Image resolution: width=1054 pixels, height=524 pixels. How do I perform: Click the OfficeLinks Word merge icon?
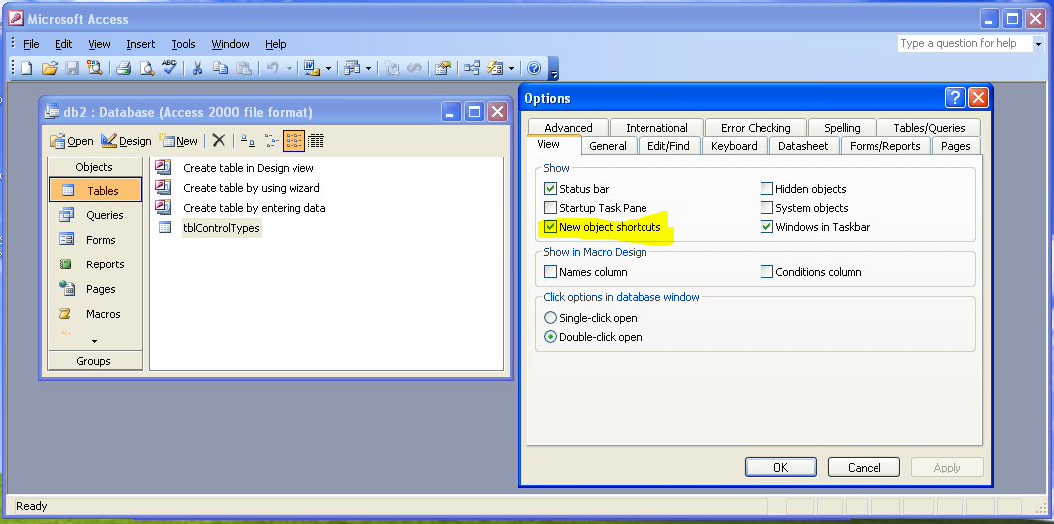tap(312, 67)
